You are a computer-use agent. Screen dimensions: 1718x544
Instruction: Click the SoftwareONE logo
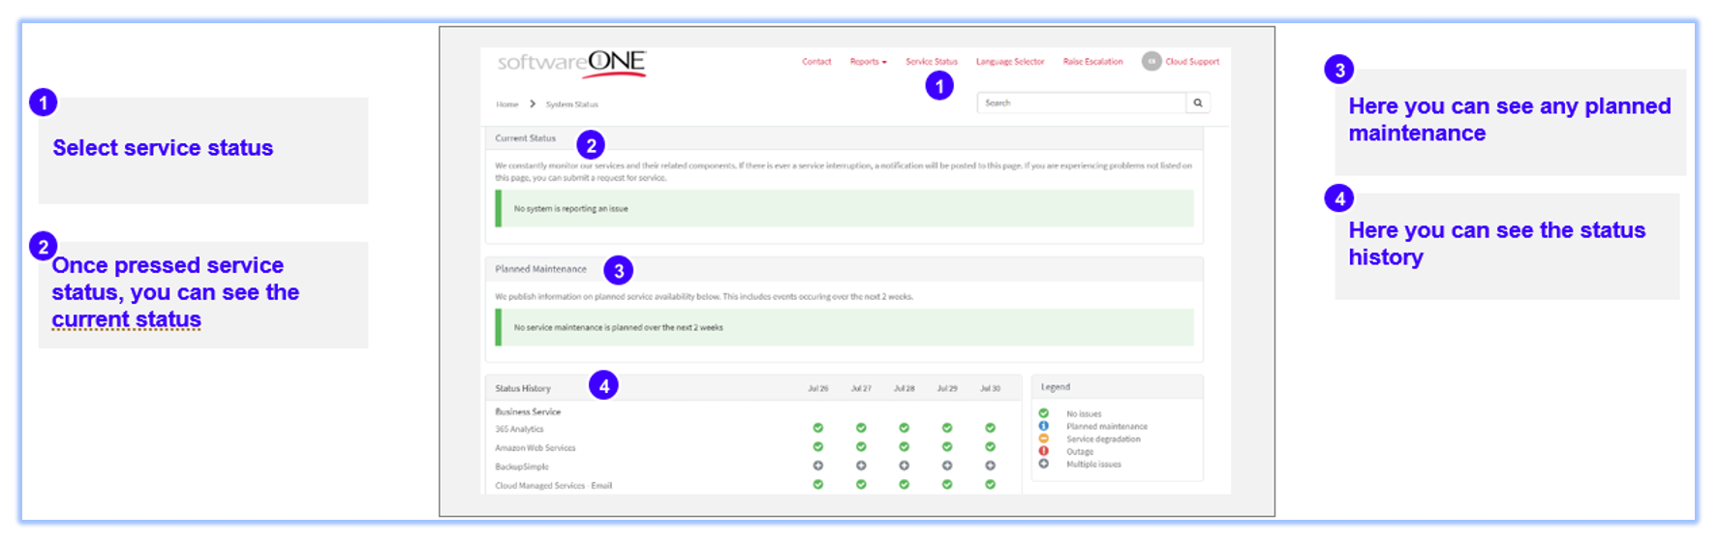coord(571,63)
